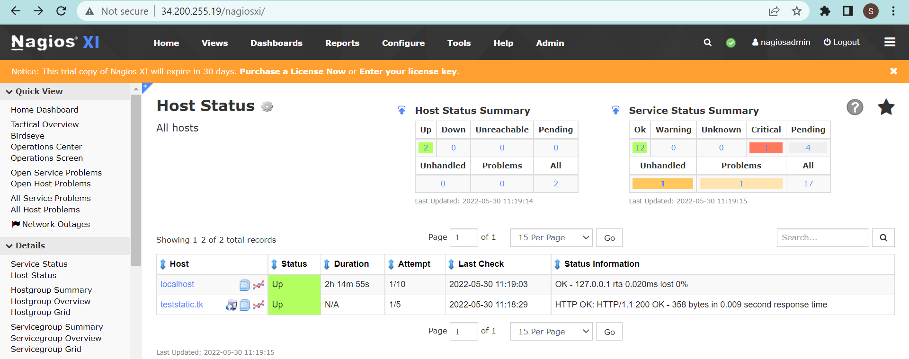Sort by Attempt column arrows
909x359 pixels.
391,264
